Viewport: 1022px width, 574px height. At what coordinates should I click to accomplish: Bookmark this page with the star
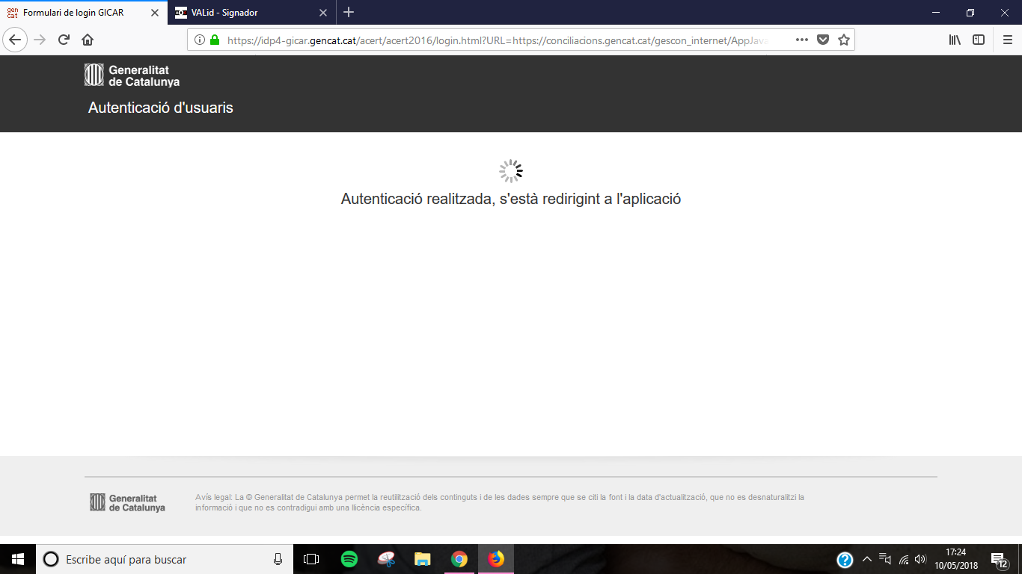(x=844, y=40)
